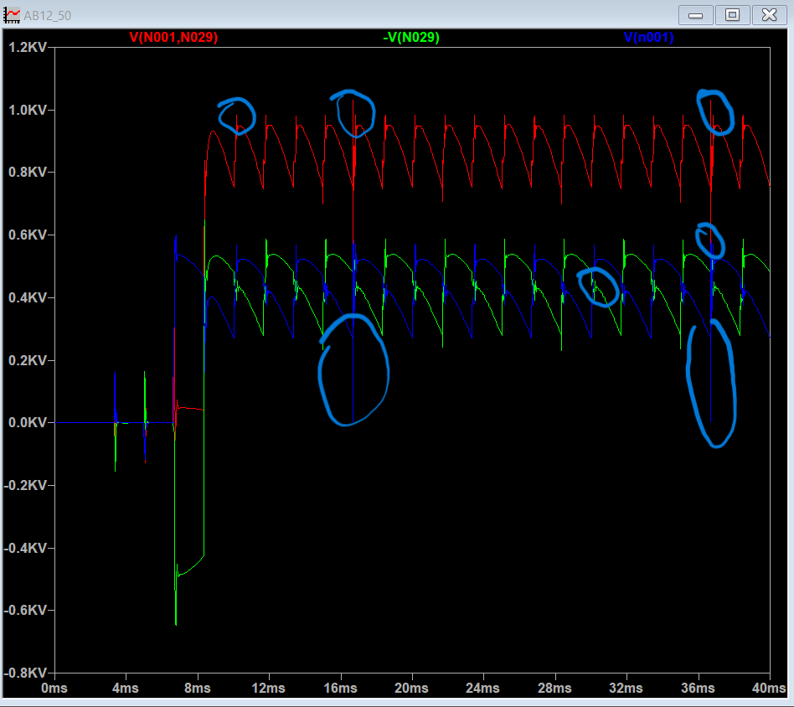Click the 8ms time axis label

(198, 689)
